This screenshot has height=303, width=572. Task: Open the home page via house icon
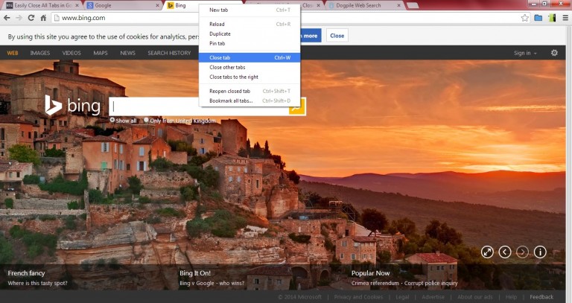pyautogui.click(x=43, y=18)
